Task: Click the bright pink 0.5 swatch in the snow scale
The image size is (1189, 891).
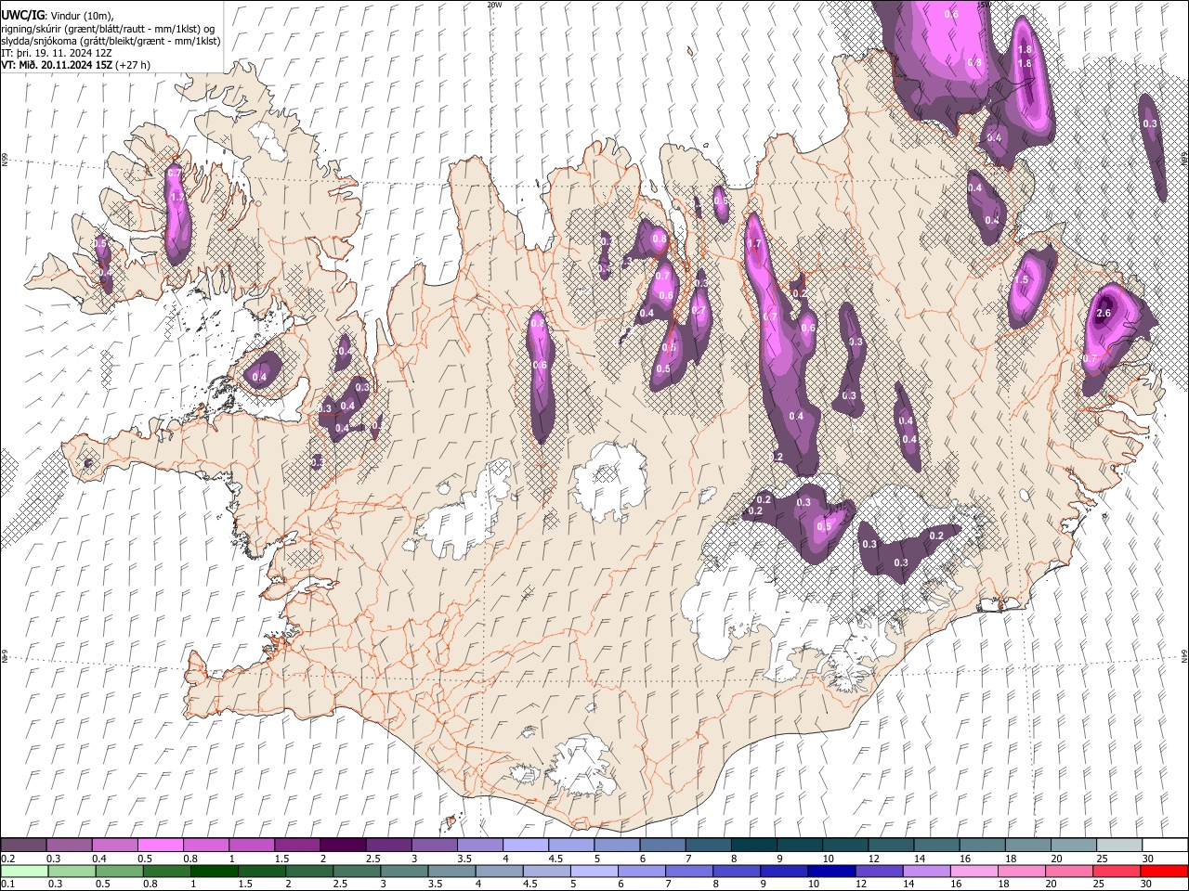Action: (160, 845)
